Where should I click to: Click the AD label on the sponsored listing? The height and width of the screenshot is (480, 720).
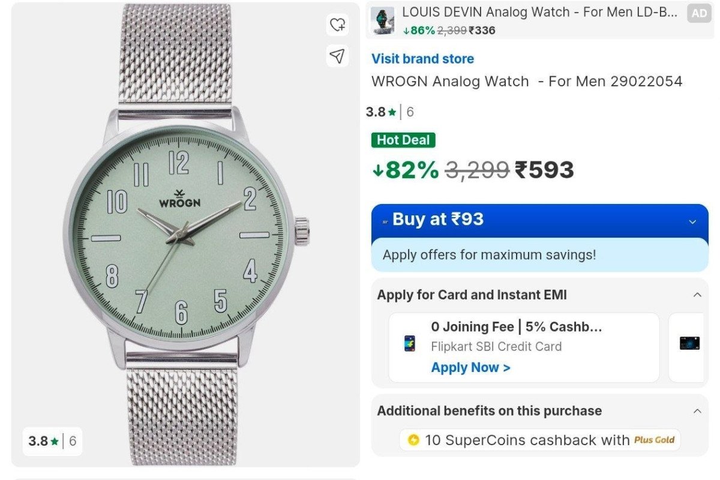point(700,12)
